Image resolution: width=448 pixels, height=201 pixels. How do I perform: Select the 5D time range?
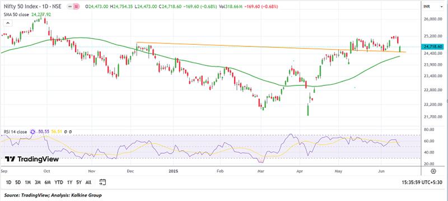(18, 182)
